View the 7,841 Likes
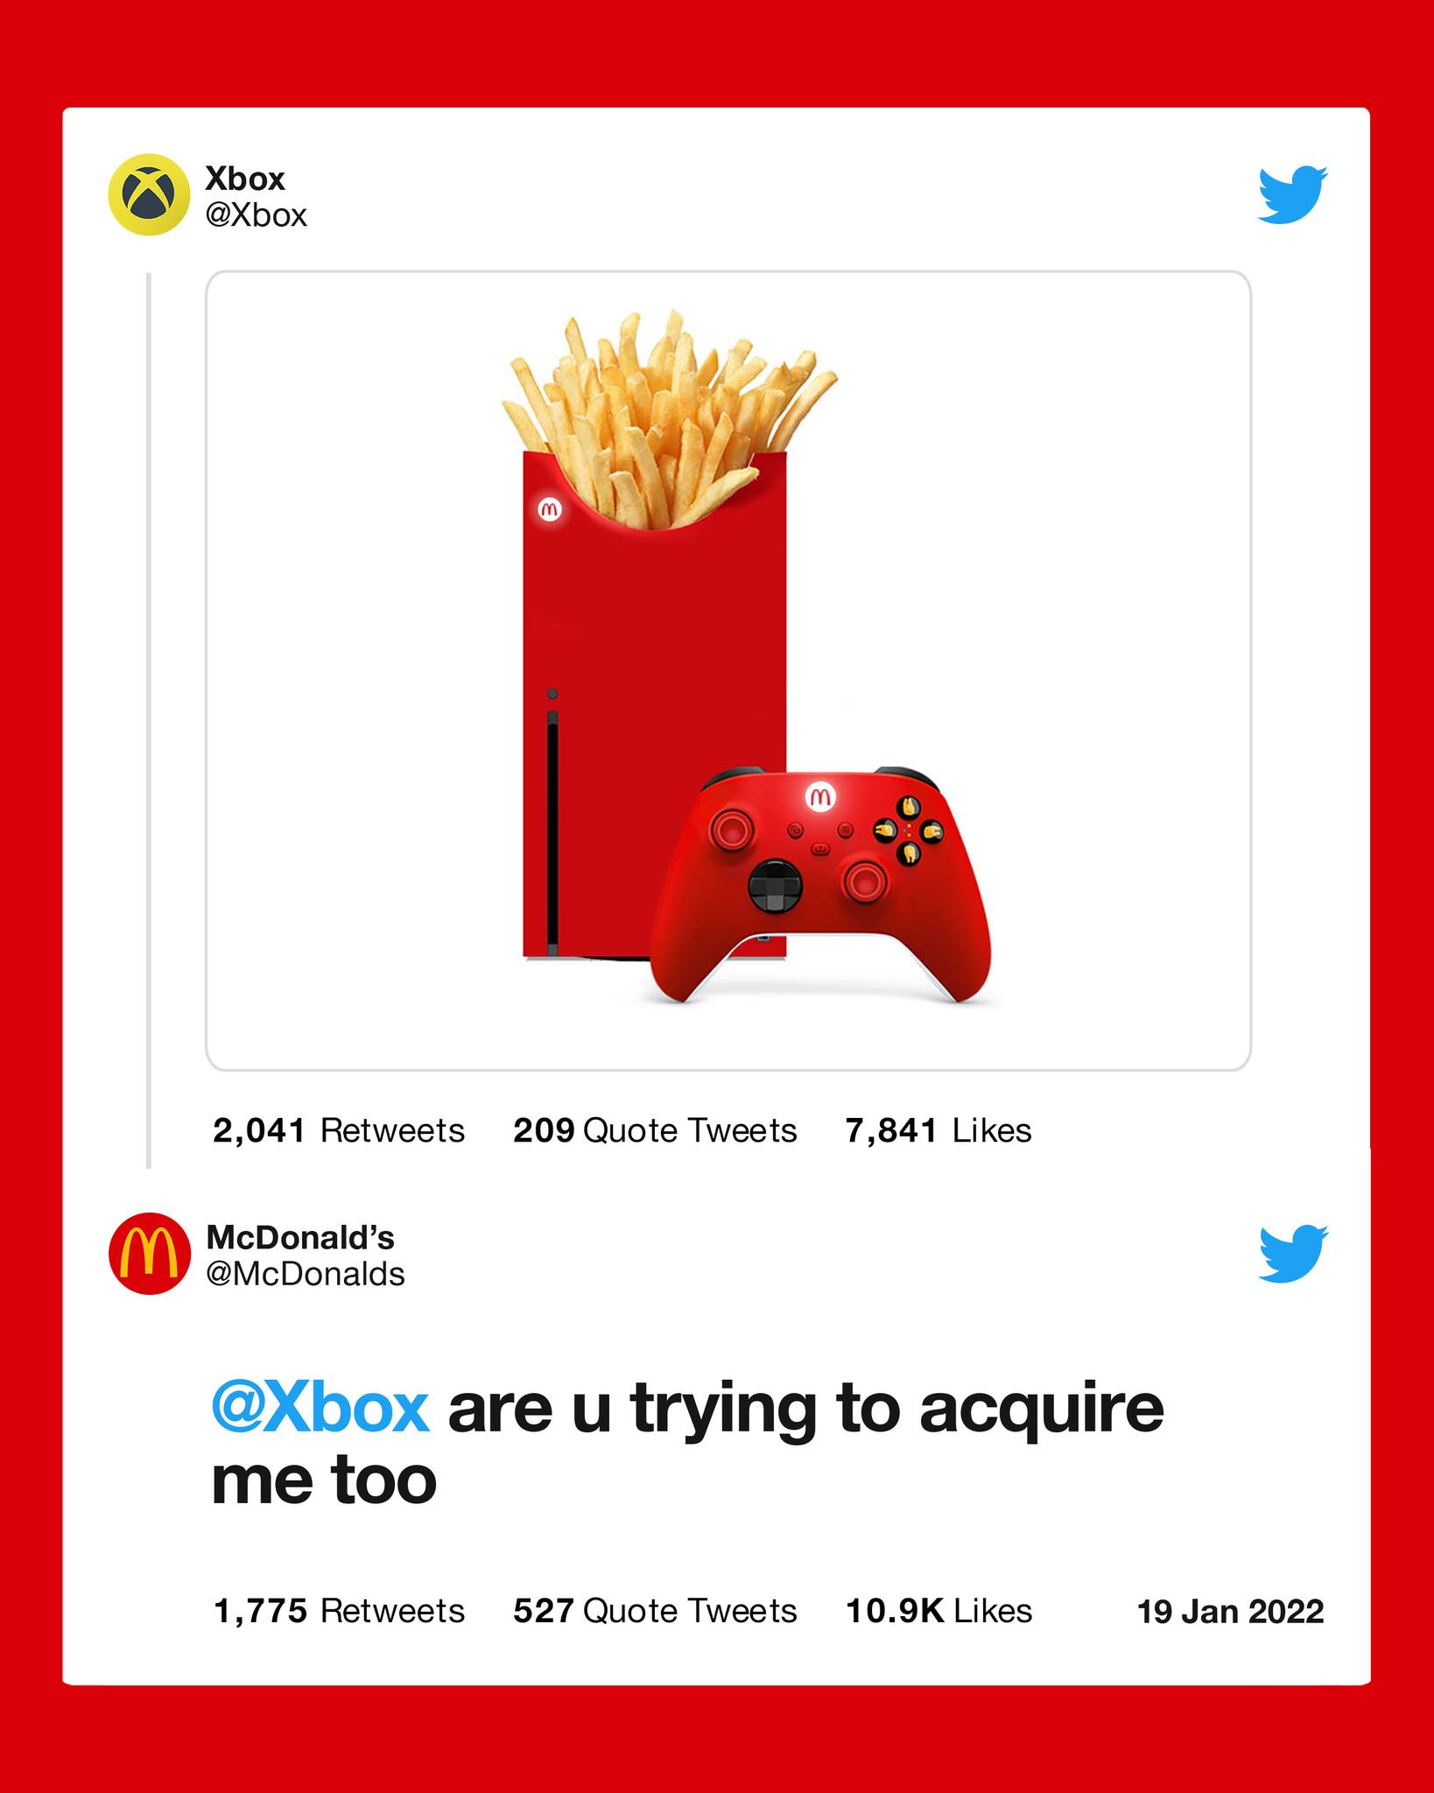The height and width of the screenshot is (1793, 1434). tap(938, 1130)
